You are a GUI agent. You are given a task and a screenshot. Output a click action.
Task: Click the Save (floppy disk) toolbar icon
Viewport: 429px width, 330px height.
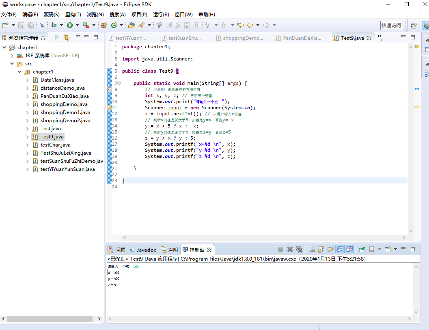(x=21, y=25)
